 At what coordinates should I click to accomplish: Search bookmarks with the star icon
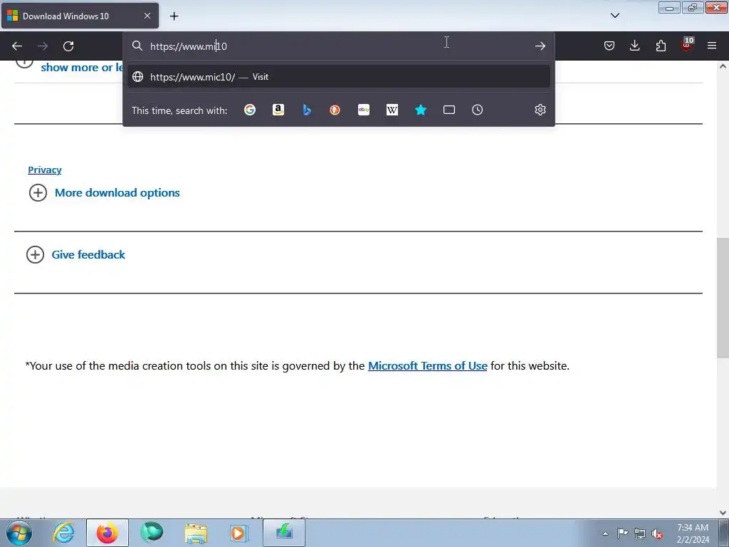point(421,110)
